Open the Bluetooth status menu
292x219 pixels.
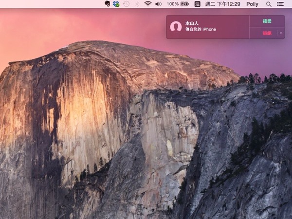click(x=137, y=4)
